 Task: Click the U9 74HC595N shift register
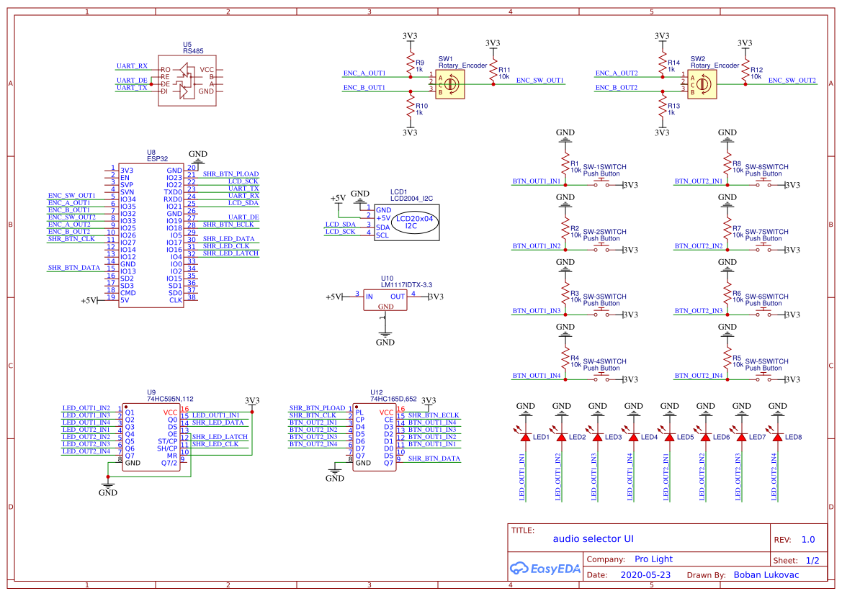point(151,435)
